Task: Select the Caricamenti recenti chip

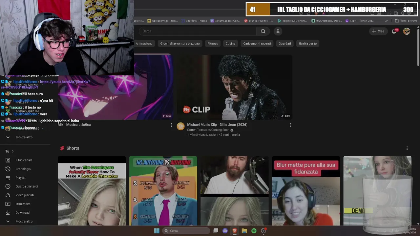Action: (x=257, y=43)
